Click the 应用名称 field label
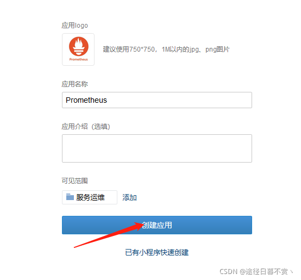This screenshot has height=280, width=301. (74, 84)
